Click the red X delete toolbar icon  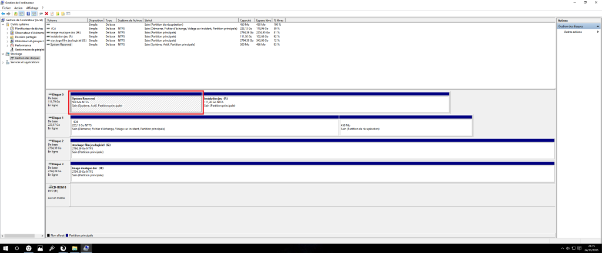46,13
